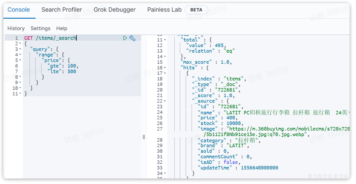Click the fold arrow at response line 17
Image resolution: width=356 pixels, height=184 pixels.
coord(165,73)
